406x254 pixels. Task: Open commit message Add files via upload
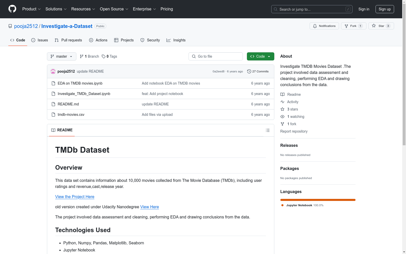click(157, 115)
